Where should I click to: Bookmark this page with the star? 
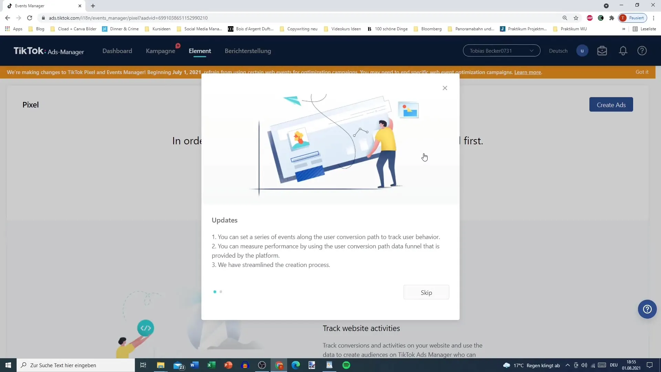click(576, 18)
